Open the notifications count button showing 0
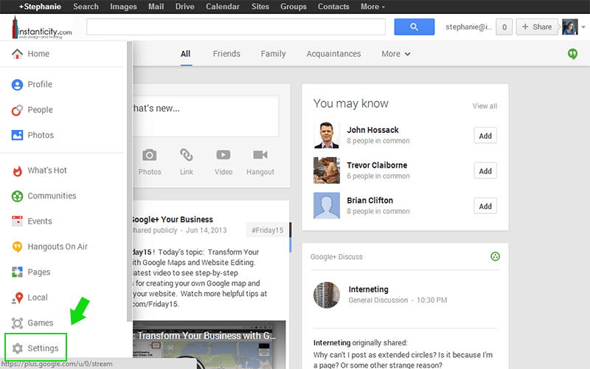Image resolution: width=590 pixels, height=369 pixels. [x=504, y=27]
